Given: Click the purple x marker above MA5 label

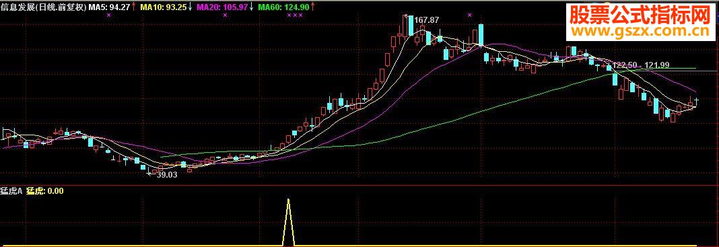Looking at the screenshot, I should [108, 15].
